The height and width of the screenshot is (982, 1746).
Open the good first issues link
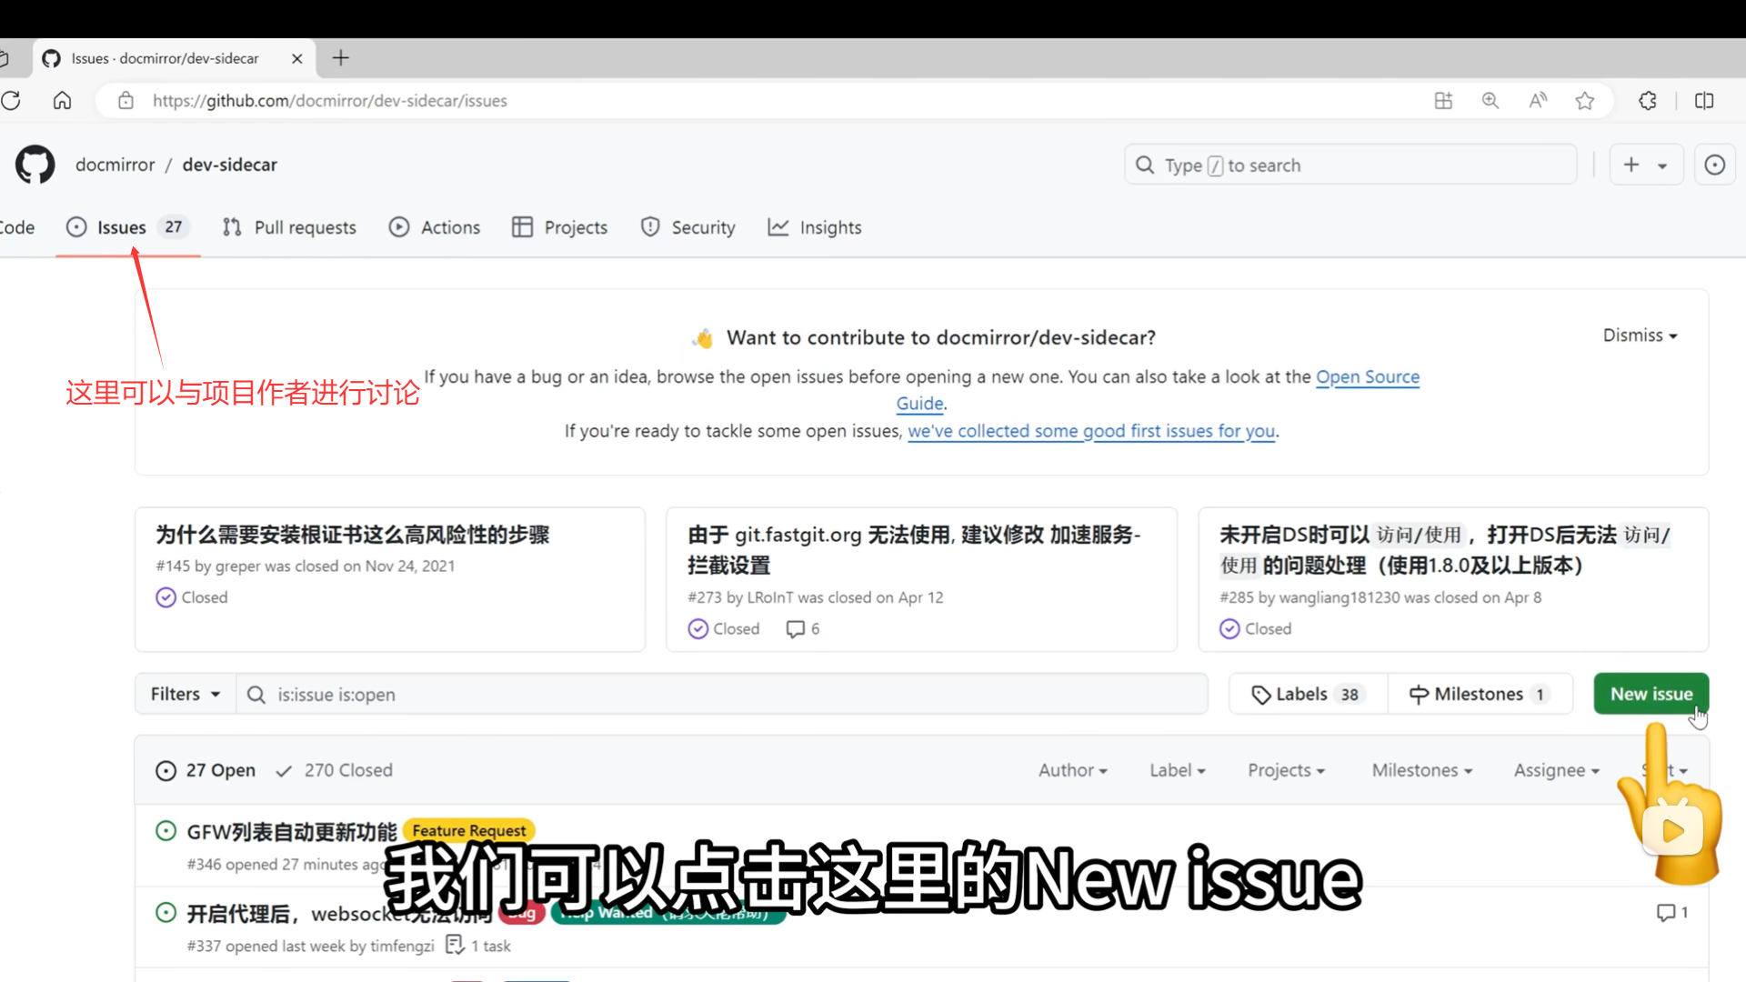point(1090,431)
